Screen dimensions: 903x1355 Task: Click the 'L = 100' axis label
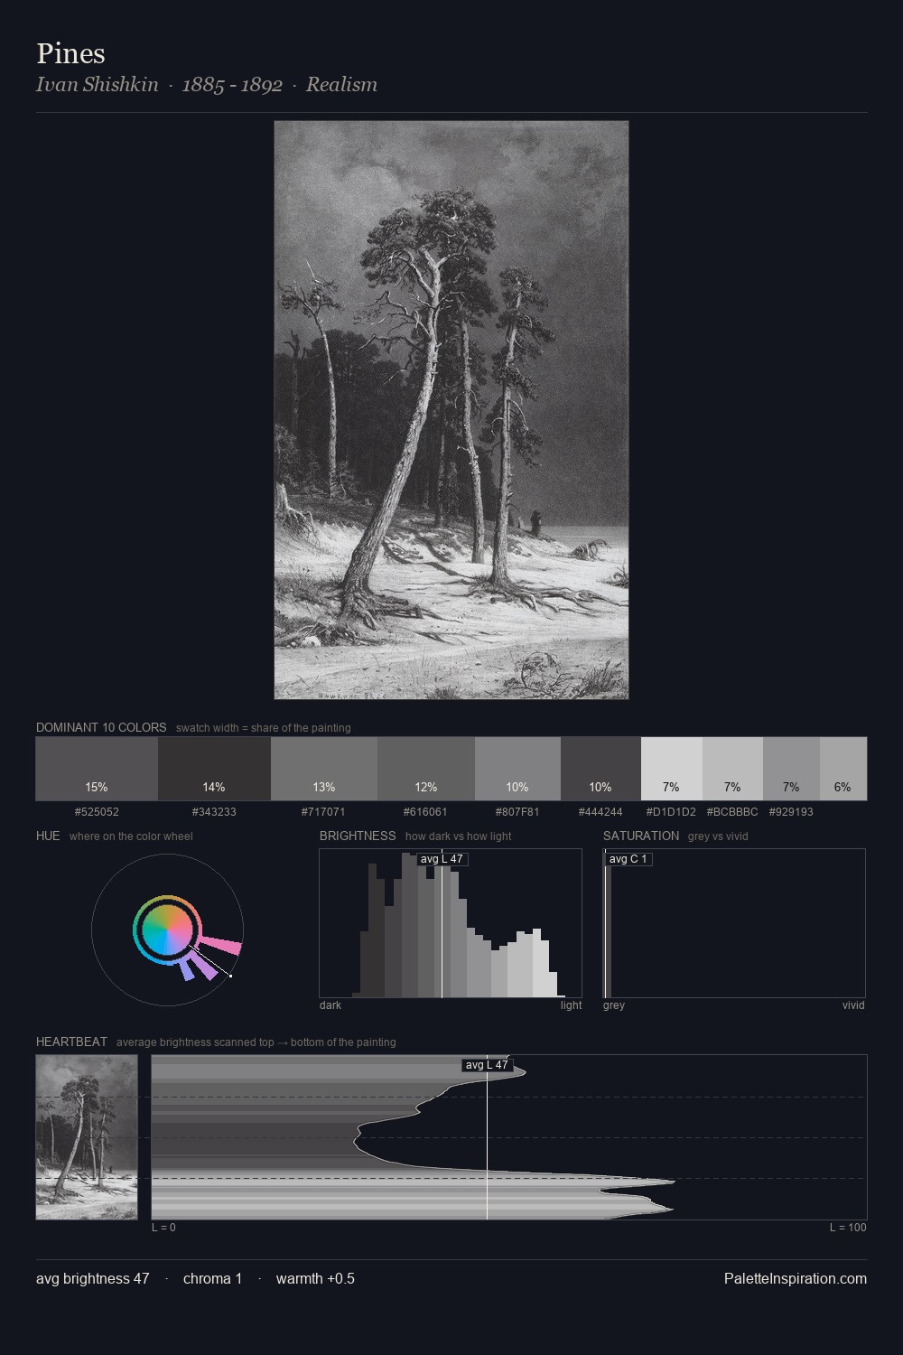(848, 1228)
